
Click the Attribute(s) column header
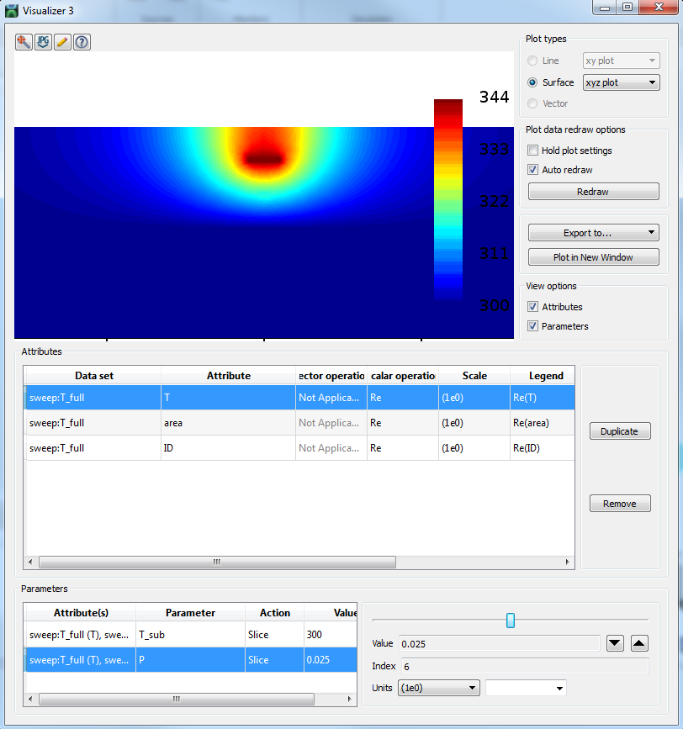[x=81, y=613]
